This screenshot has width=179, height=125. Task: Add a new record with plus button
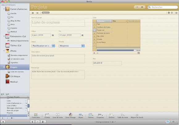point(32,122)
